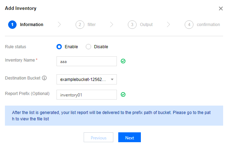
Task: Click green checkmark beside Report Prefix field
Action: point(123,95)
